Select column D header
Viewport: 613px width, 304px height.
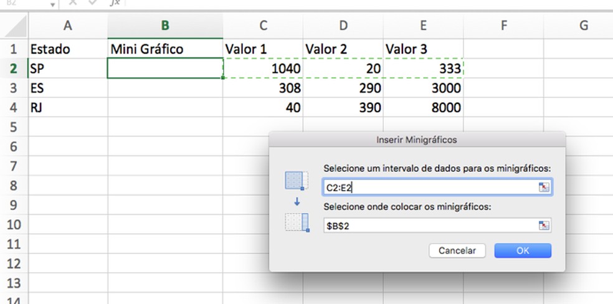tap(343, 26)
